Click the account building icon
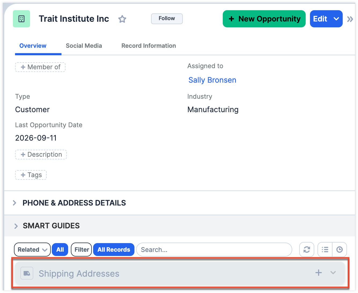 pyautogui.click(x=21, y=19)
